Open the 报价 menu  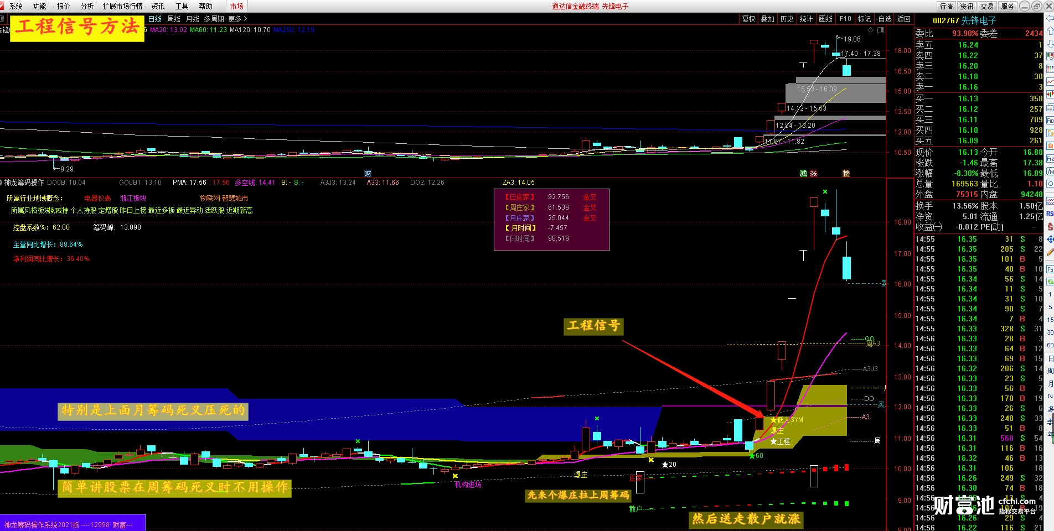(x=64, y=6)
